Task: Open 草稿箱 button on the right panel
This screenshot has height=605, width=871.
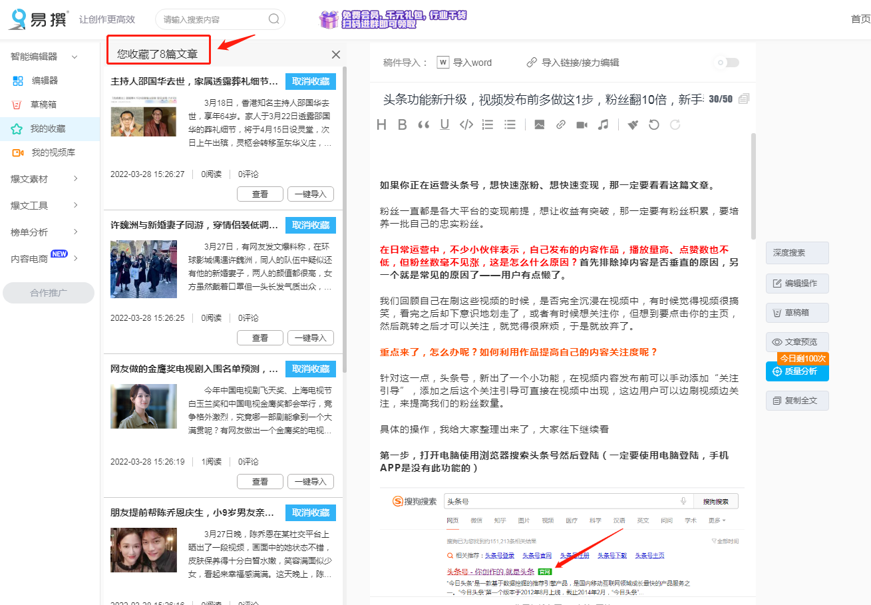Action: pos(797,313)
